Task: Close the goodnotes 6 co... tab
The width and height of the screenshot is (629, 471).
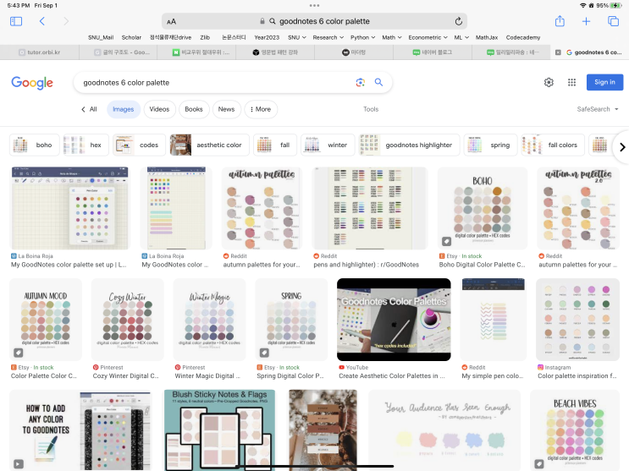Action: 558,52
